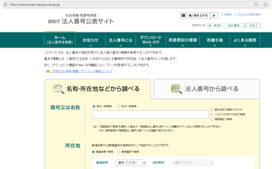Select the 部分一致検索 radio button
The image size is (272, 169).
94,106
